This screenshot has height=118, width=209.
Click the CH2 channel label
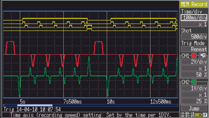pos(185,82)
